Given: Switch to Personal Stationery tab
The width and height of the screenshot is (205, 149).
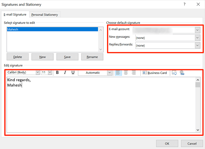Looking at the screenshot, I should click(x=45, y=15).
